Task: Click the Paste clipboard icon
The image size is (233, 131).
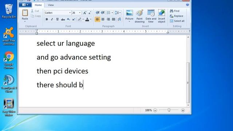Action: (x=25, y=13)
